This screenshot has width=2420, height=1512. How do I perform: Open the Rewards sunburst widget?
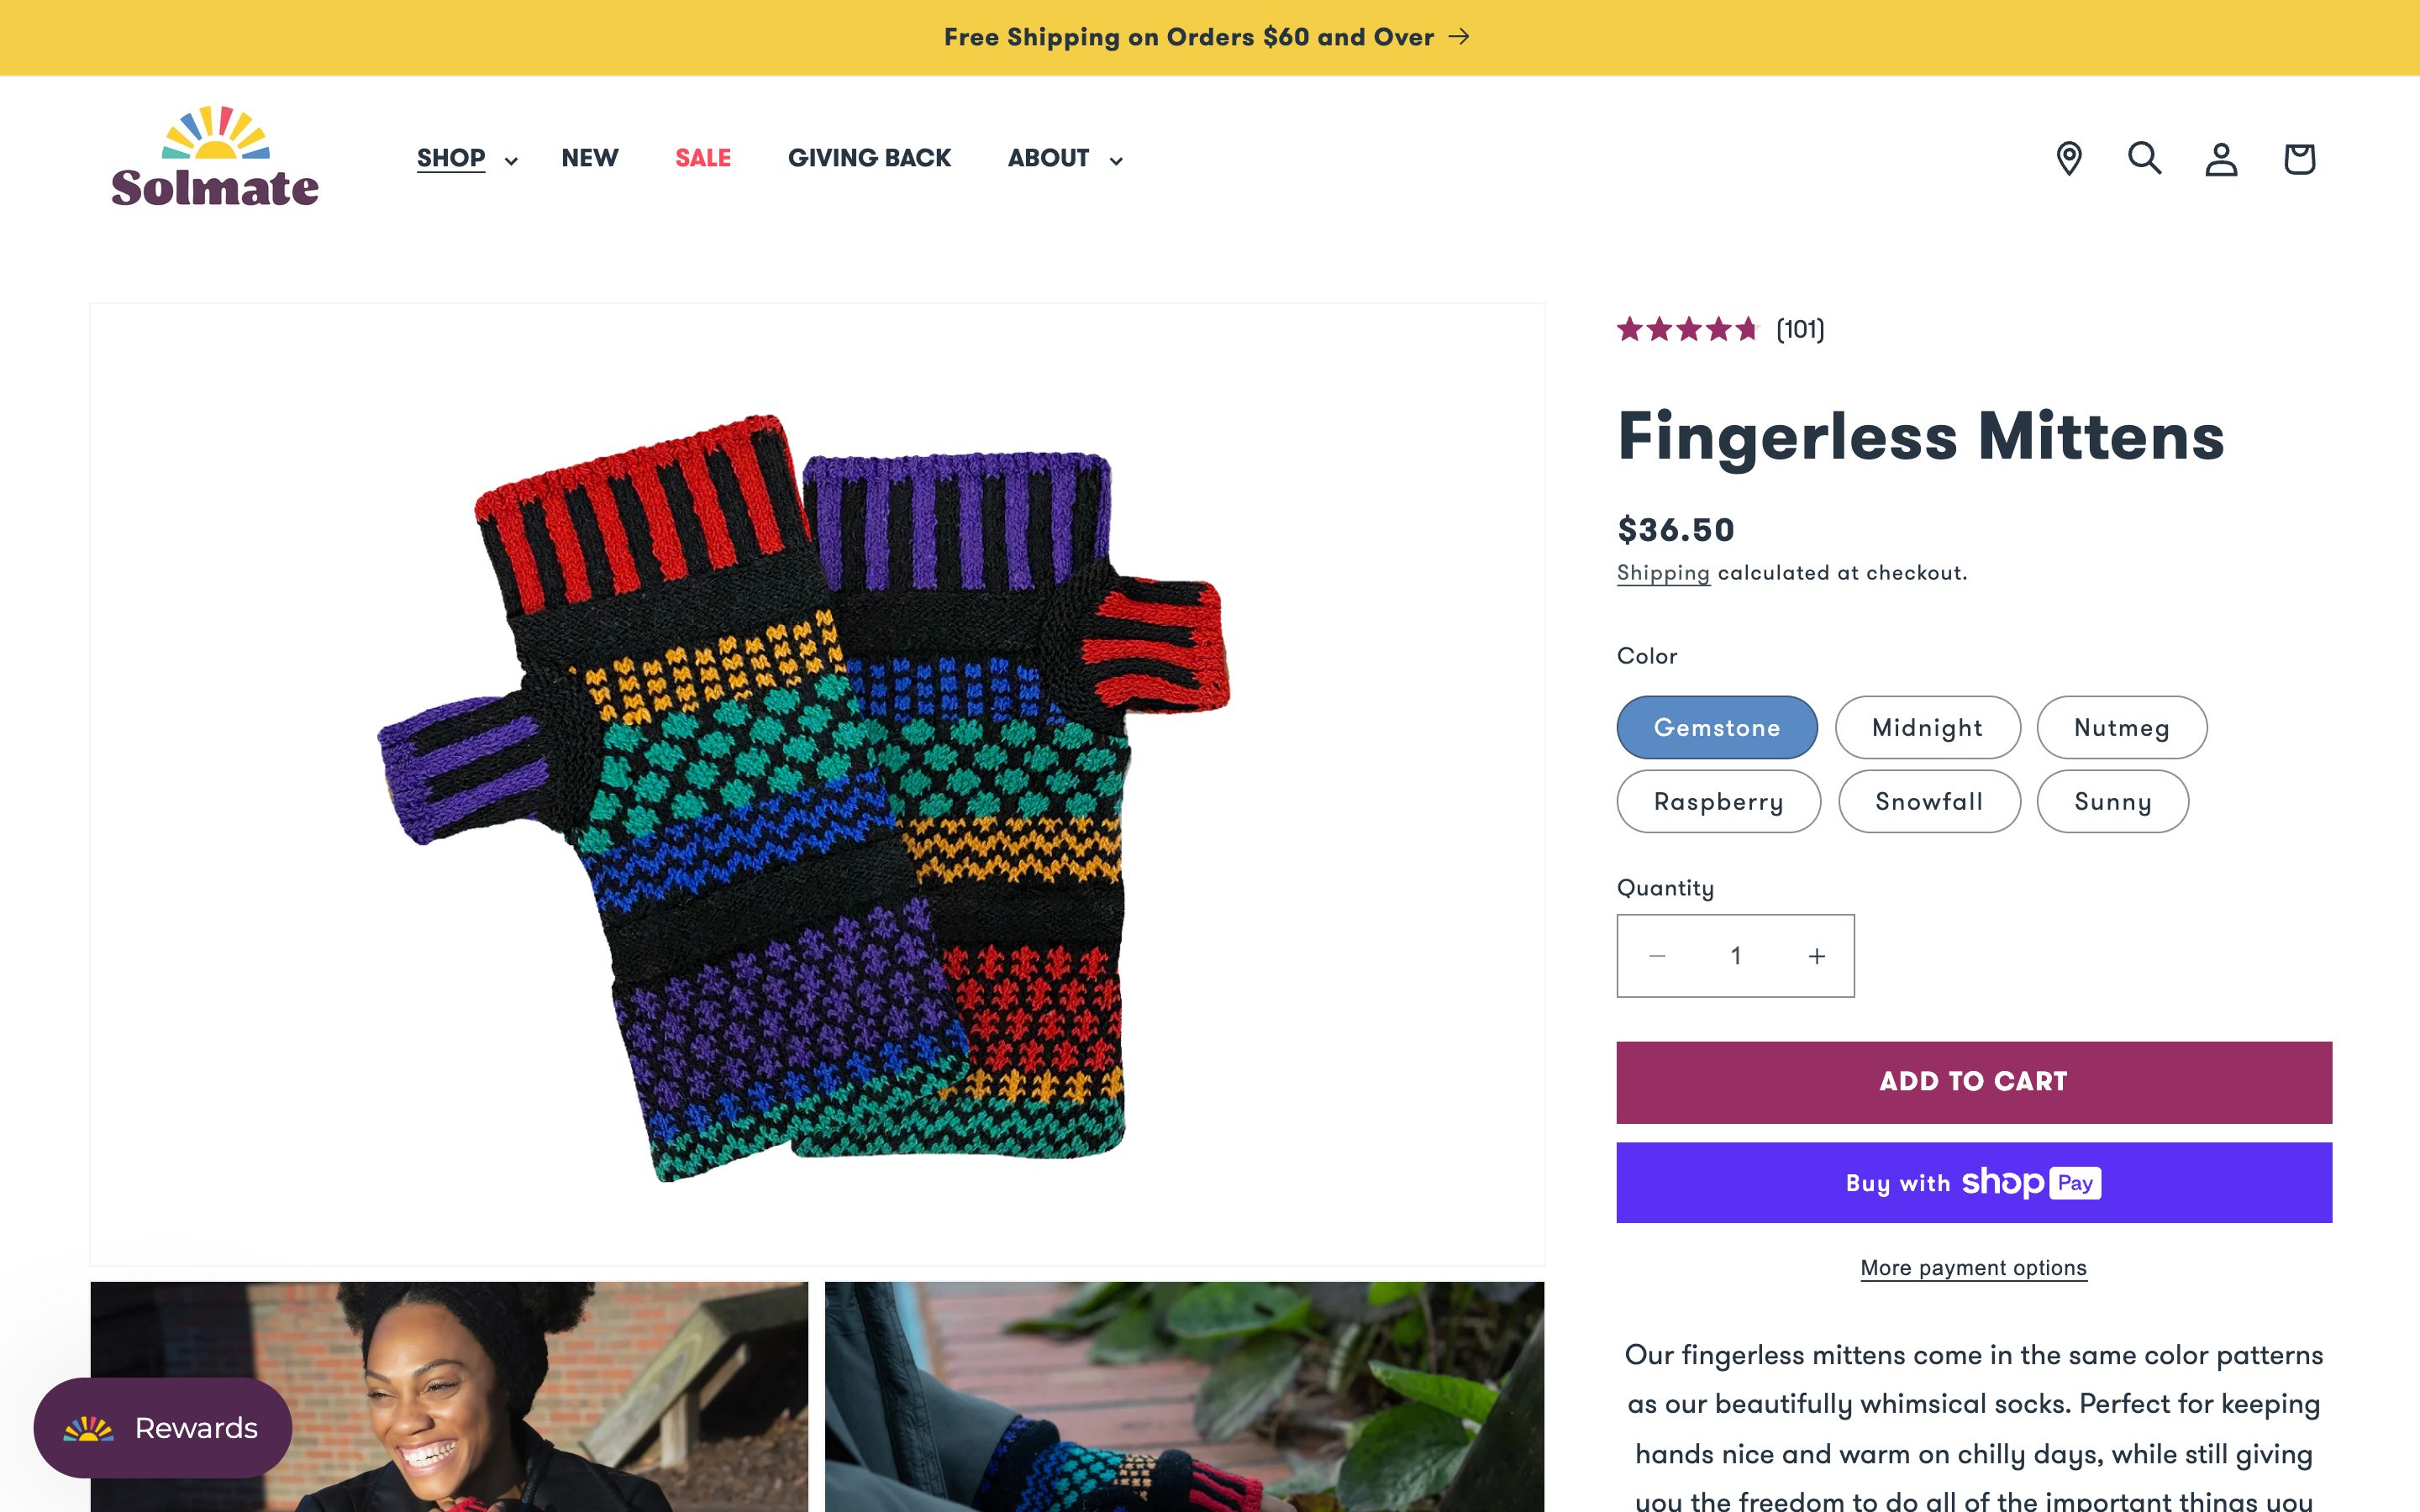pos(88,1428)
